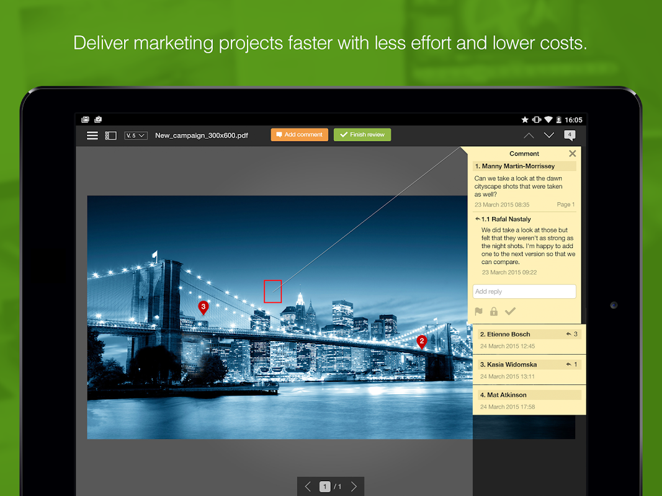662x496 pixels.
Task: Flag the comment with flag icon
Action: pos(478,311)
